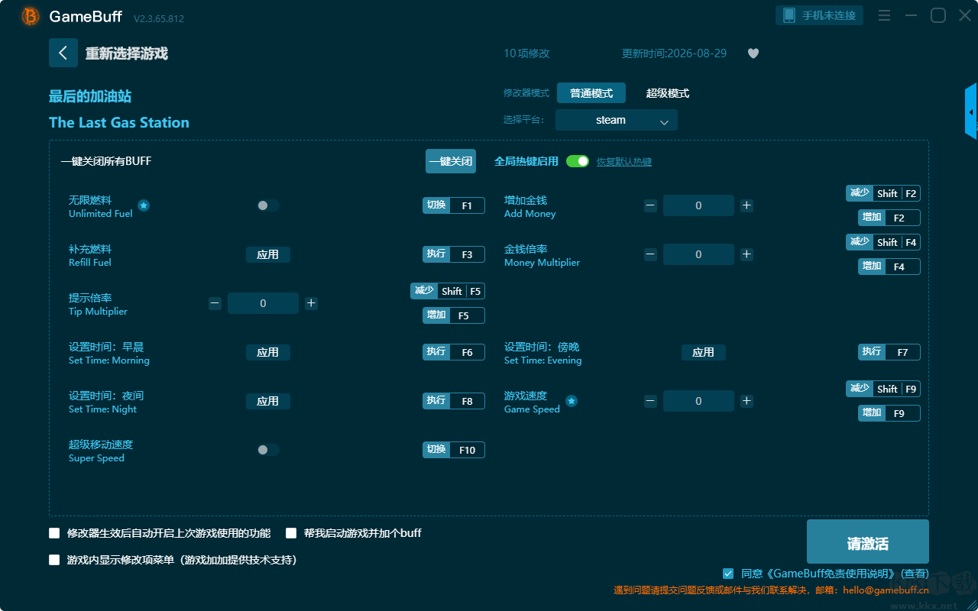Viewport: 978px width, 611px height.
Task: Click the Tip Multiplier value field
Action: click(x=263, y=303)
